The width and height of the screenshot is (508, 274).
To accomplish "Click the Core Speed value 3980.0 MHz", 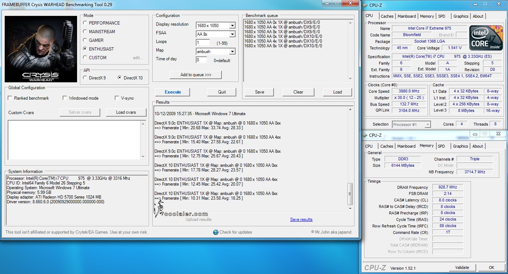I will coord(408,91).
